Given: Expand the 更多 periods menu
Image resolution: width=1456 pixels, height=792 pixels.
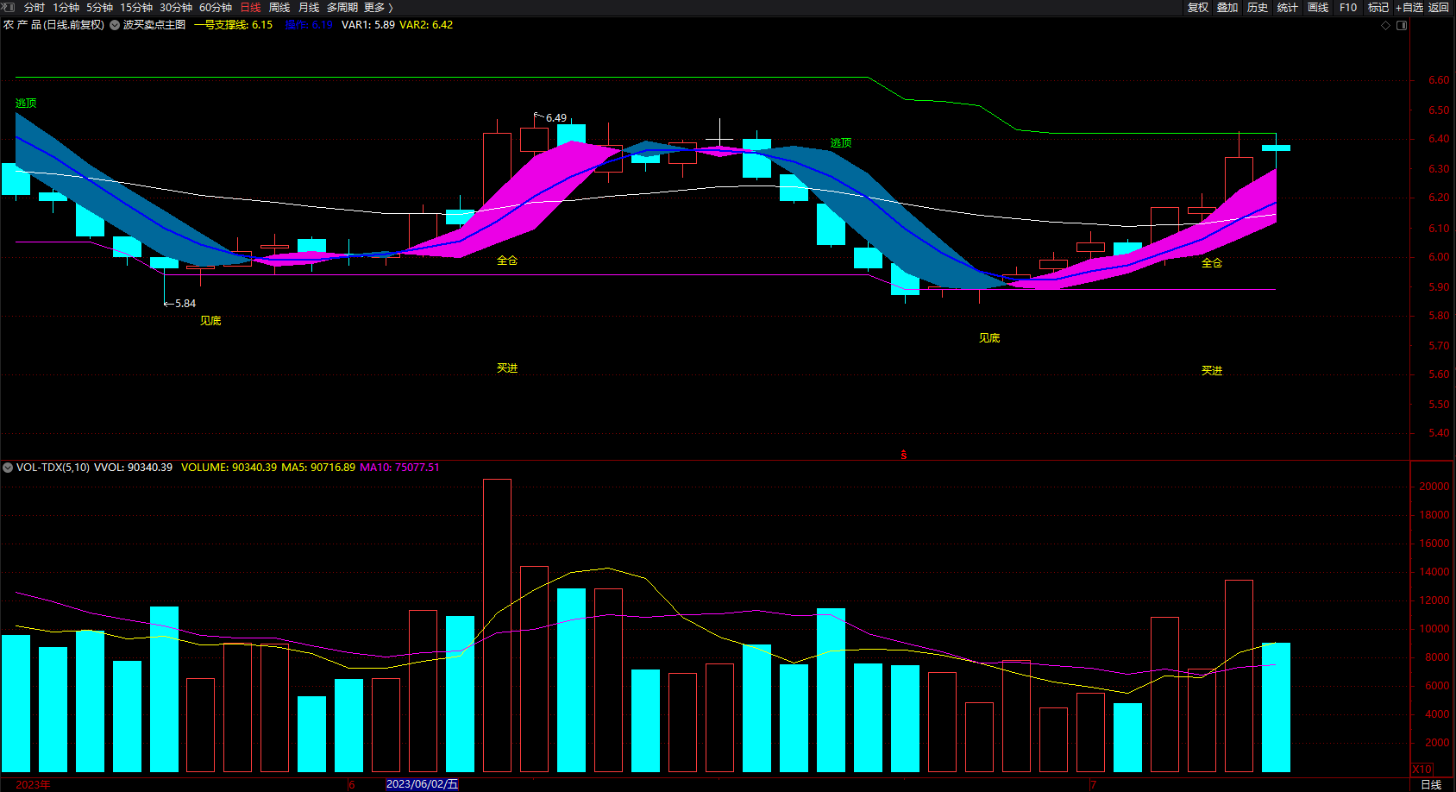Looking at the screenshot, I should (x=378, y=7).
